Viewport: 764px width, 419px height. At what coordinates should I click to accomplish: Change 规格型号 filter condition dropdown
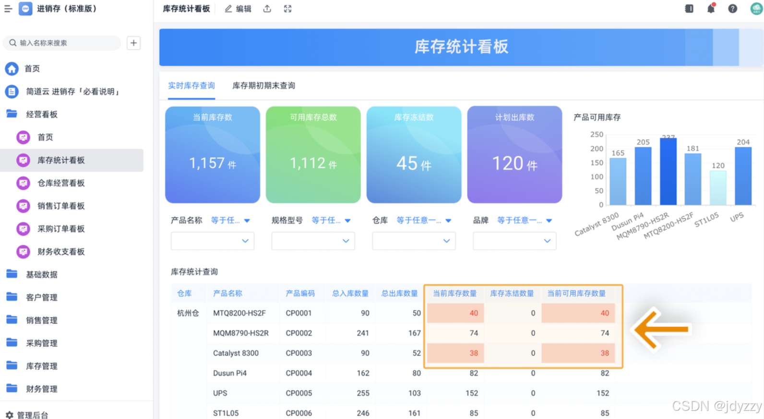click(331, 221)
